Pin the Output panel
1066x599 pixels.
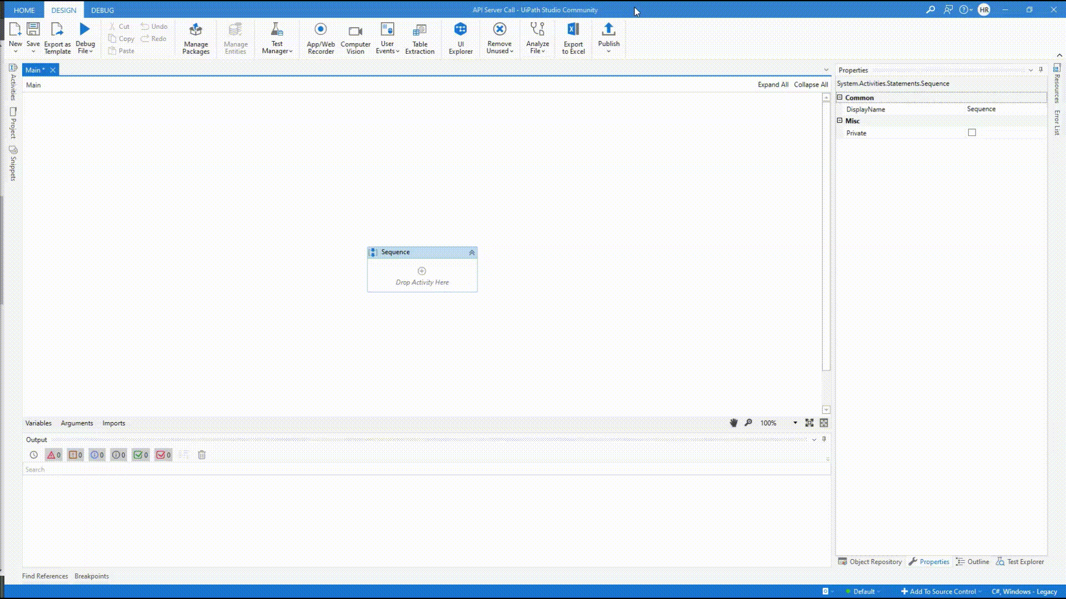coord(824,439)
